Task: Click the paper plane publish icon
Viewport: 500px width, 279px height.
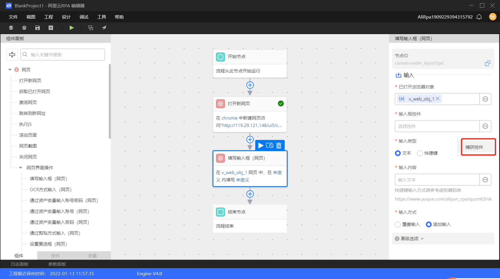Action: (104, 28)
